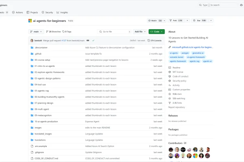Open the green Code dropdown
The height and width of the screenshot is (162, 244).
pyautogui.click(x=157, y=32)
